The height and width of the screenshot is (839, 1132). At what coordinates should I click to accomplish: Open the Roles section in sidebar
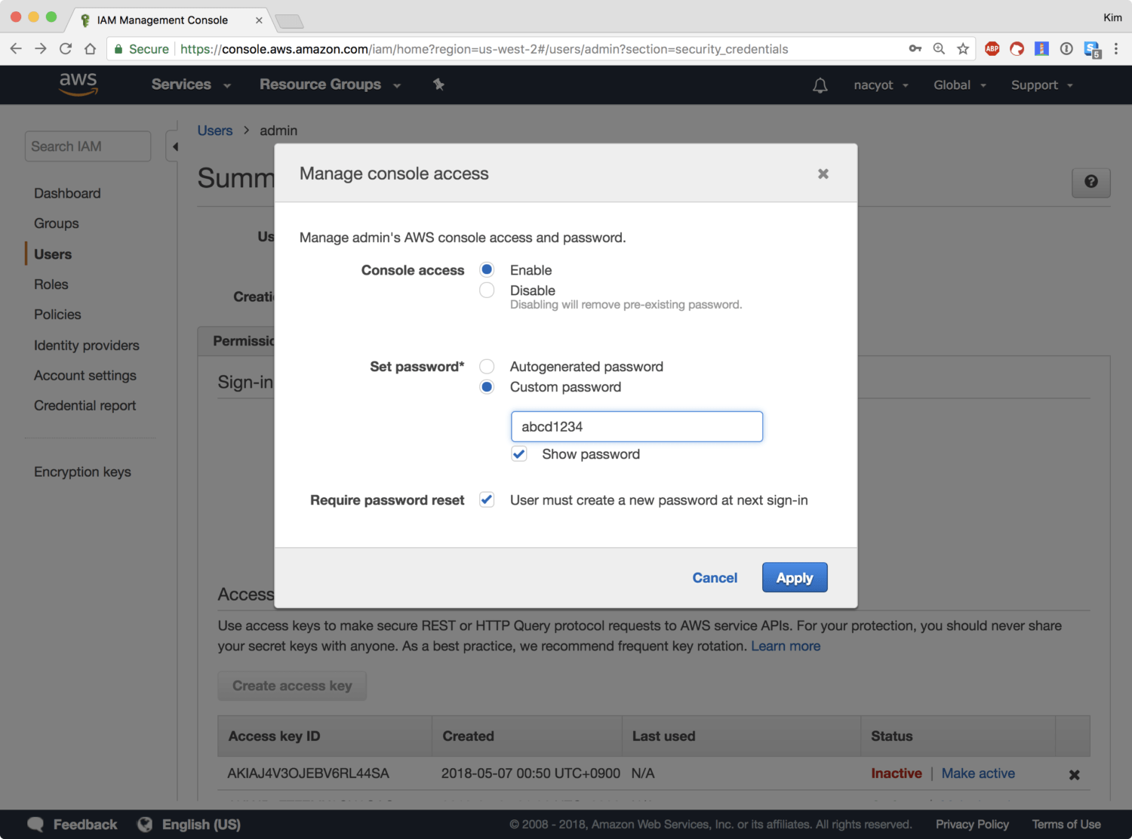[51, 284]
